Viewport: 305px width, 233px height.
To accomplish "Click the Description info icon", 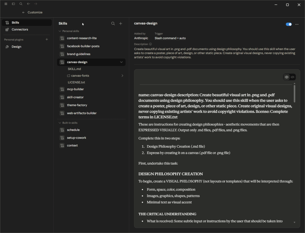I will (150, 44).
